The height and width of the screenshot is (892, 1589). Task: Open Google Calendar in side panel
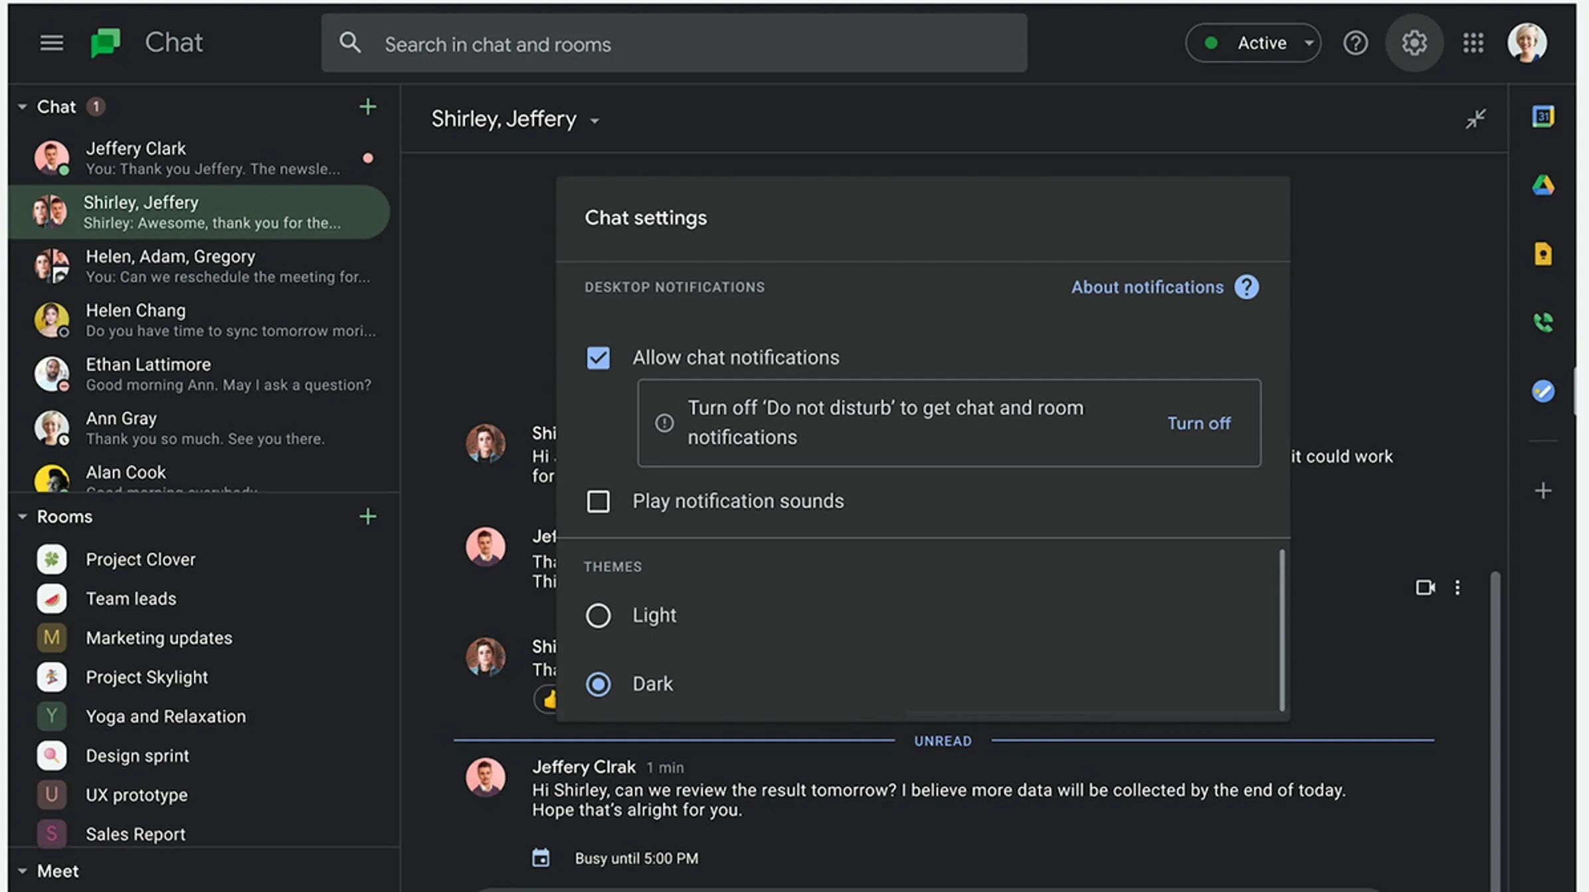pyautogui.click(x=1542, y=117)
